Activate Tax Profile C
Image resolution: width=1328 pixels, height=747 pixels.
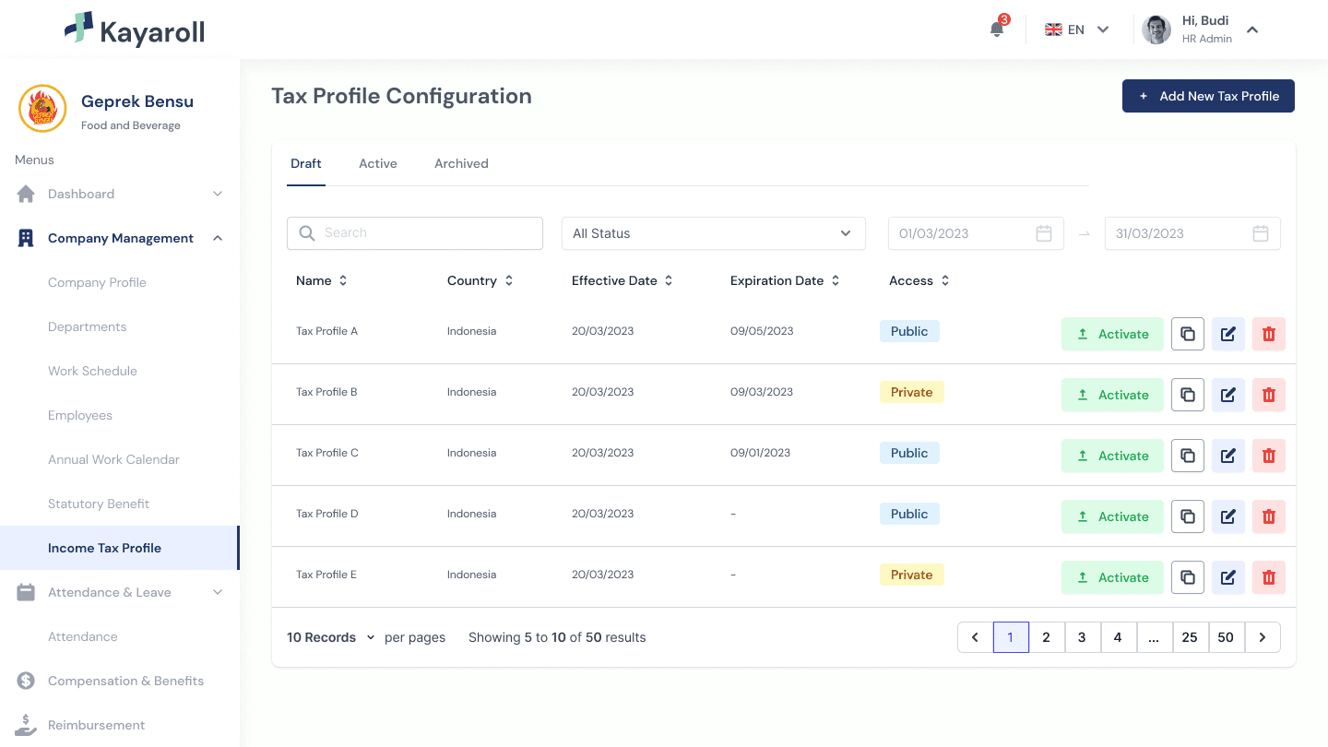(1112, 456)
